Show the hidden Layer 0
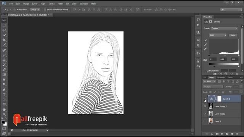This screenshot has height=137, width=244. coord(205,121)
